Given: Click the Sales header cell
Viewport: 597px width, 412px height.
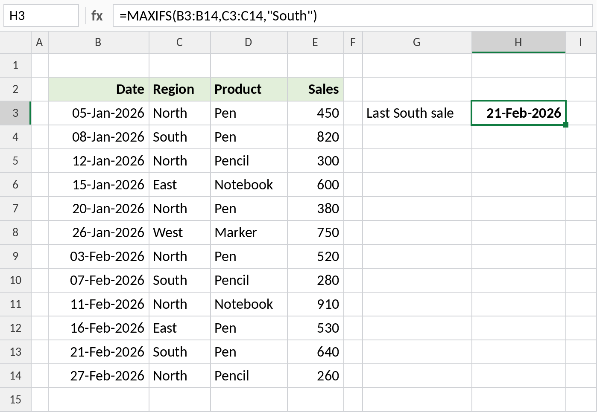Looking at the screenshot, I should tap(316, 89).
